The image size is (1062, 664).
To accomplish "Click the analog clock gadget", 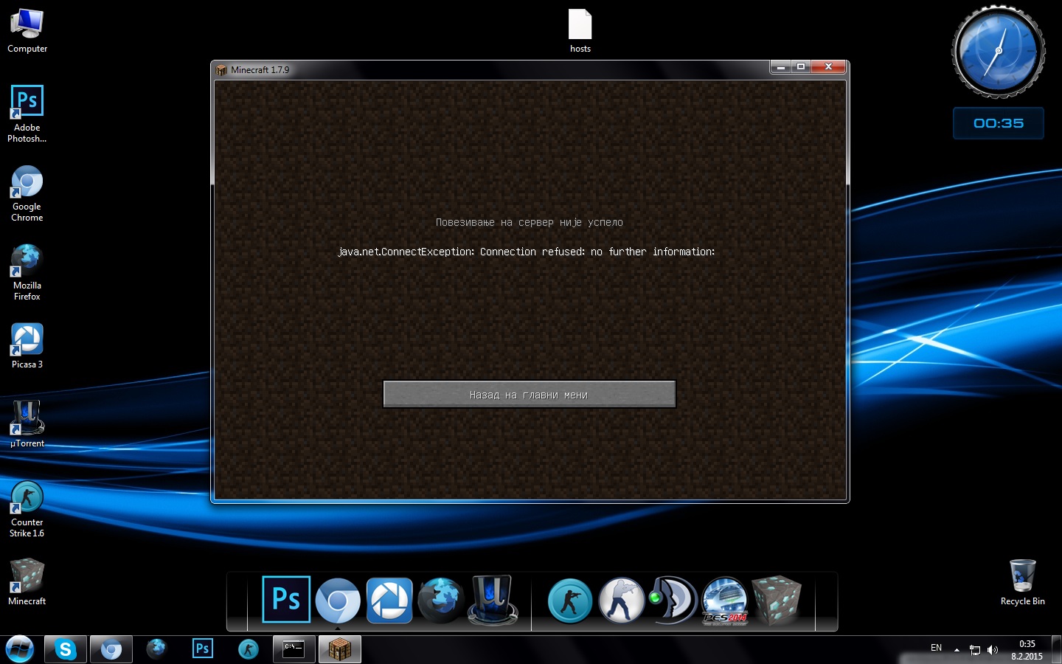I will coord(999,52).
